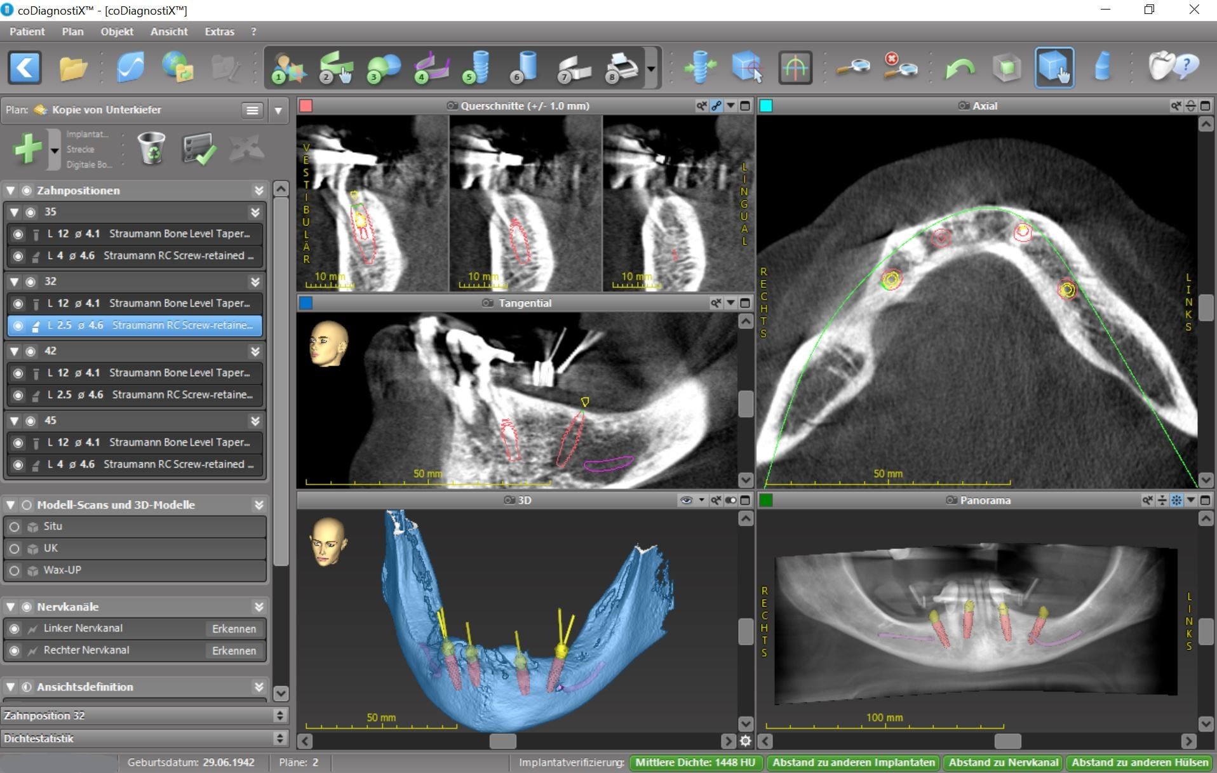Open the plan selection dropdown arrow
This screenshot has width=1217, height=773.
[x=279, y=110]
